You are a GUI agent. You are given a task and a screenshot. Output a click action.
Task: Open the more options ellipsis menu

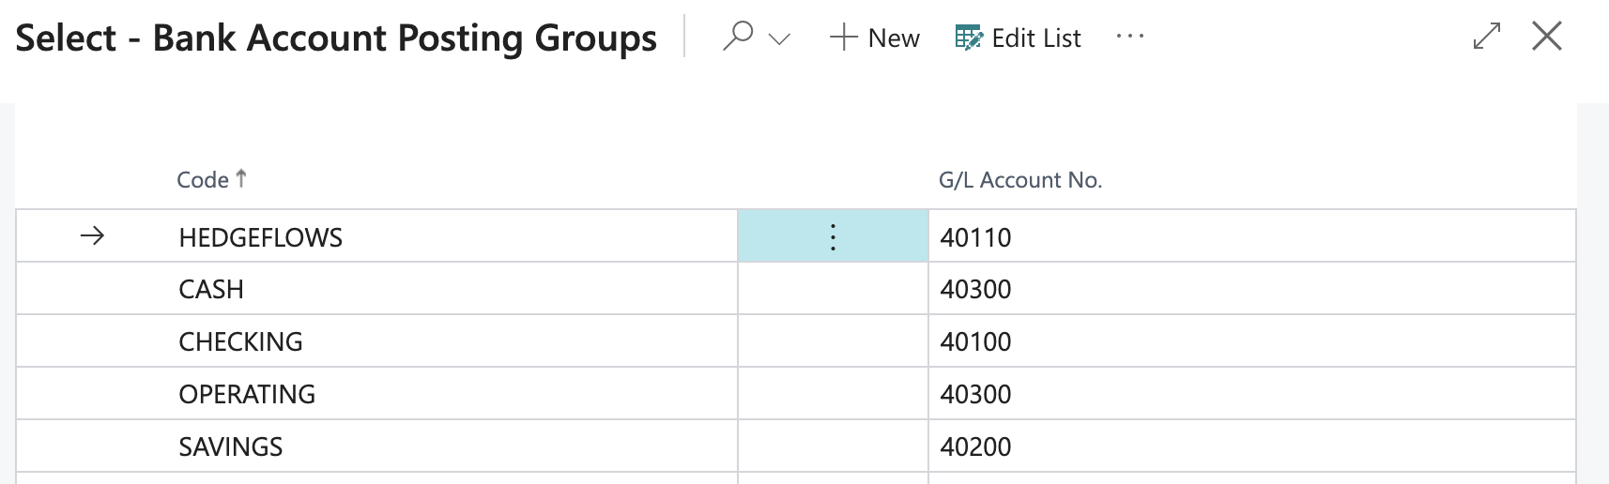1129,37
